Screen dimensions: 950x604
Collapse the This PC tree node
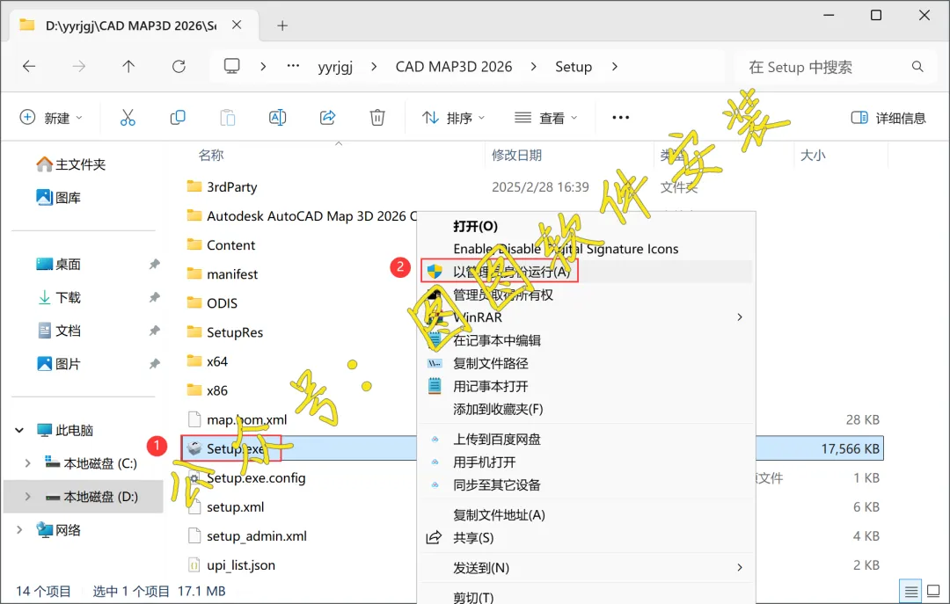click(19, 430)
